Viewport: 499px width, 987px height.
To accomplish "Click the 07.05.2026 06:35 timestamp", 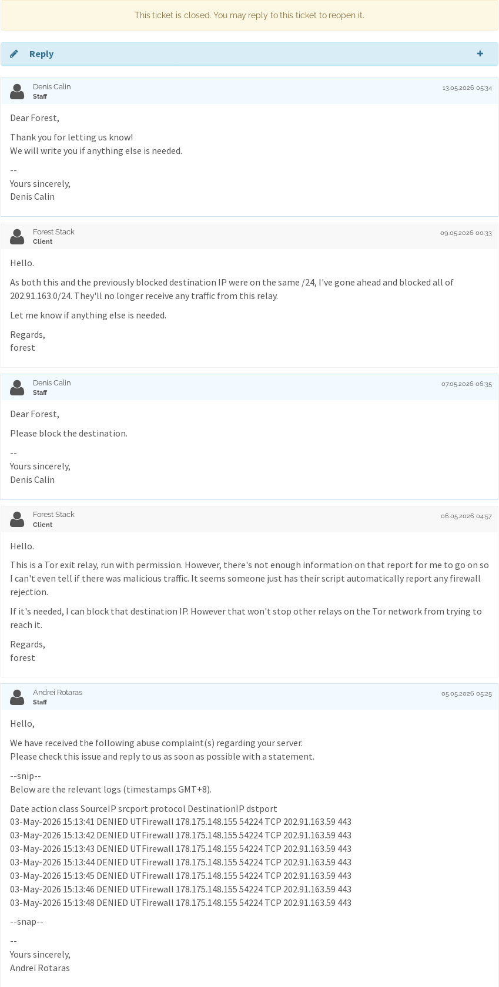I will coord(466,384).
